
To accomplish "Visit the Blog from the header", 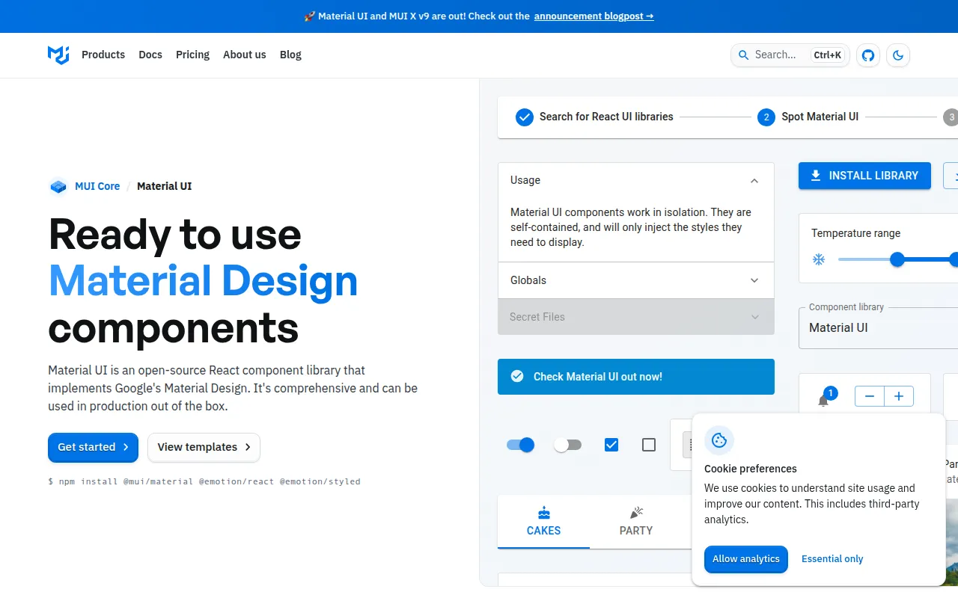I will pyautogui.click(x=290, y=55).
